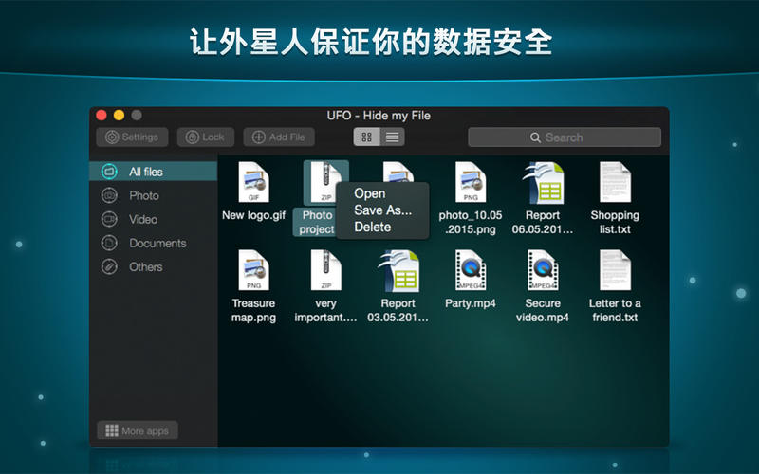Click the "Secure video.mp4" file name
Image resolution: width=759 pixels, height=474 pixels.
click(543, 310)
